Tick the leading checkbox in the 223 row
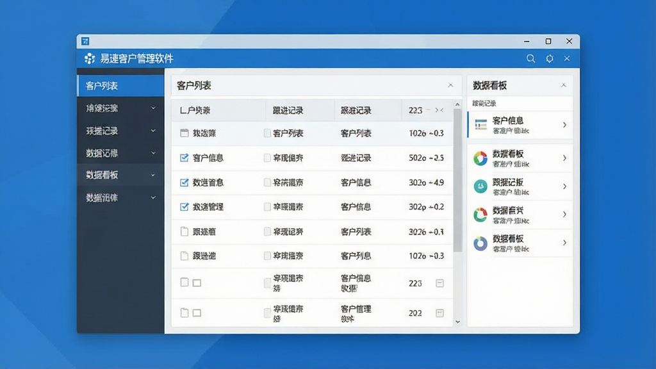Viewport: 656px width, 369px height. 184,282
